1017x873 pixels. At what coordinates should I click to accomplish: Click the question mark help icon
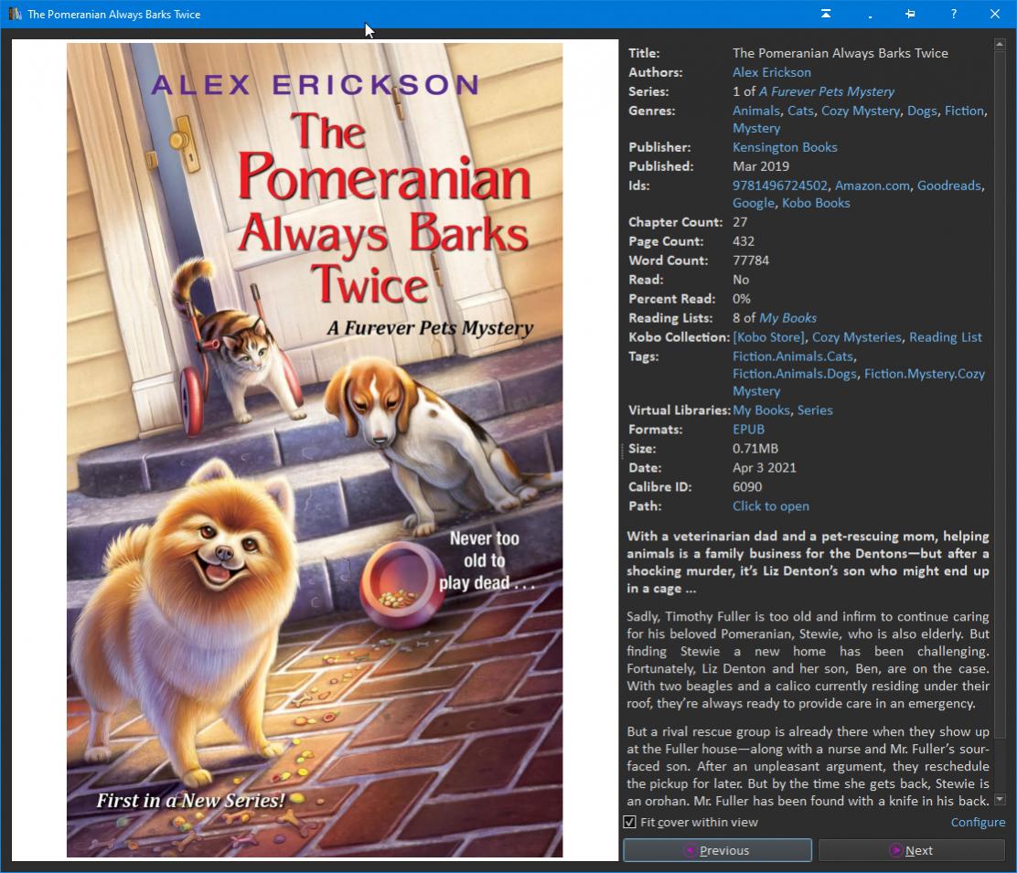point(953,14)
